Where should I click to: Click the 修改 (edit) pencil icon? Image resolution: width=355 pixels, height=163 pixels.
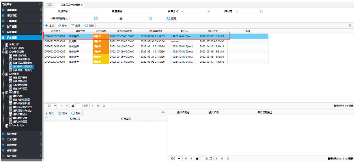point(60,25)
